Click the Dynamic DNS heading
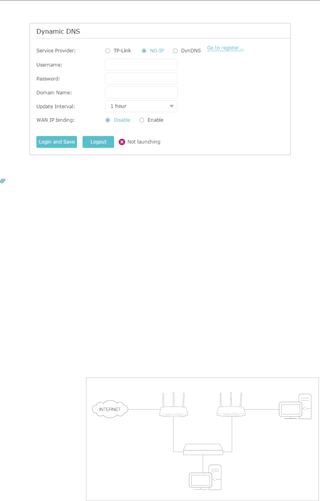 [x=58, y=32]
